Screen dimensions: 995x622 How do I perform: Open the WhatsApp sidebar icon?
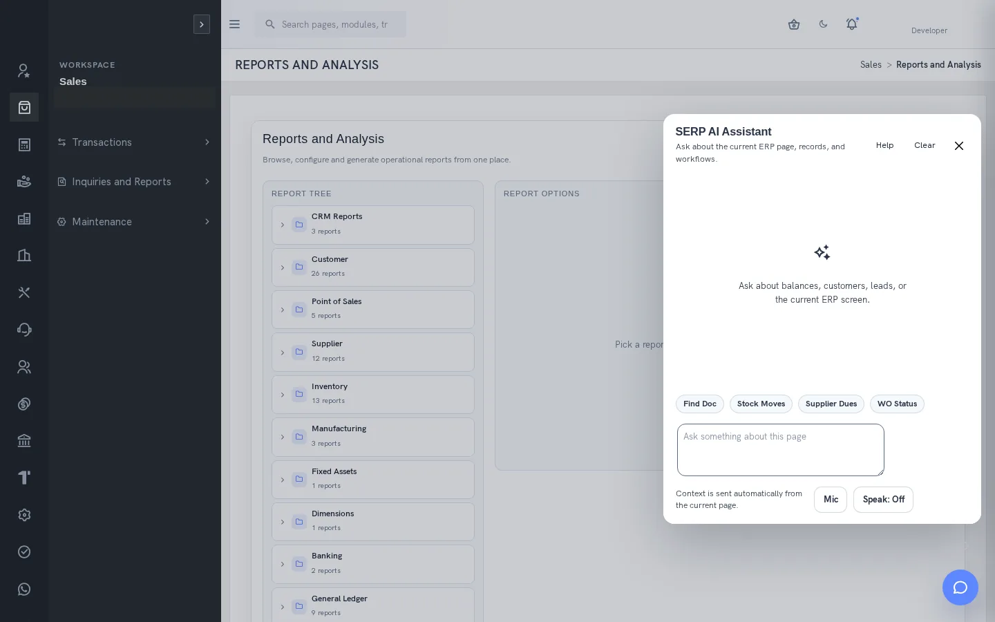(24, 589)
